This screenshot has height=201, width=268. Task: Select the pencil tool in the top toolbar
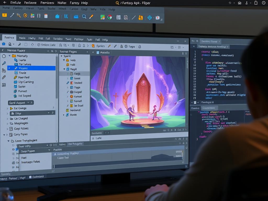tap(12, 15)
